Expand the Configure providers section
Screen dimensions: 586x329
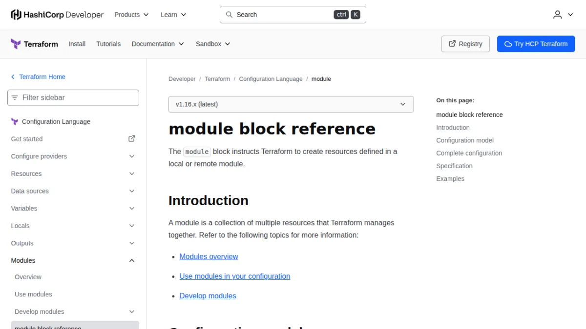(73, 156)
